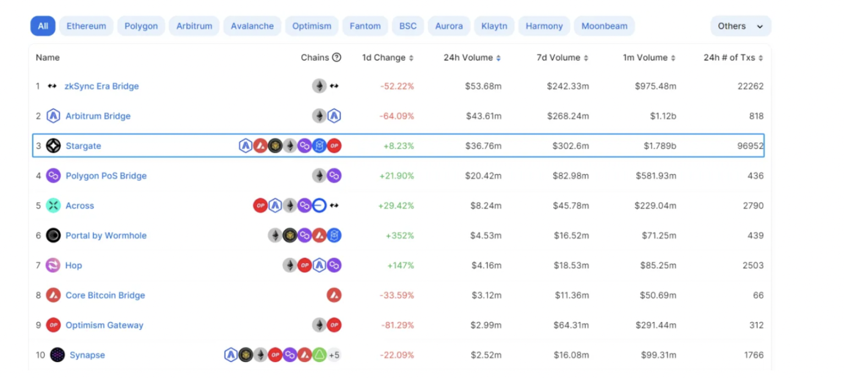Click the Across logo icon
The height and width of the screenshot is (378, 844).
(x=53, y=206)
